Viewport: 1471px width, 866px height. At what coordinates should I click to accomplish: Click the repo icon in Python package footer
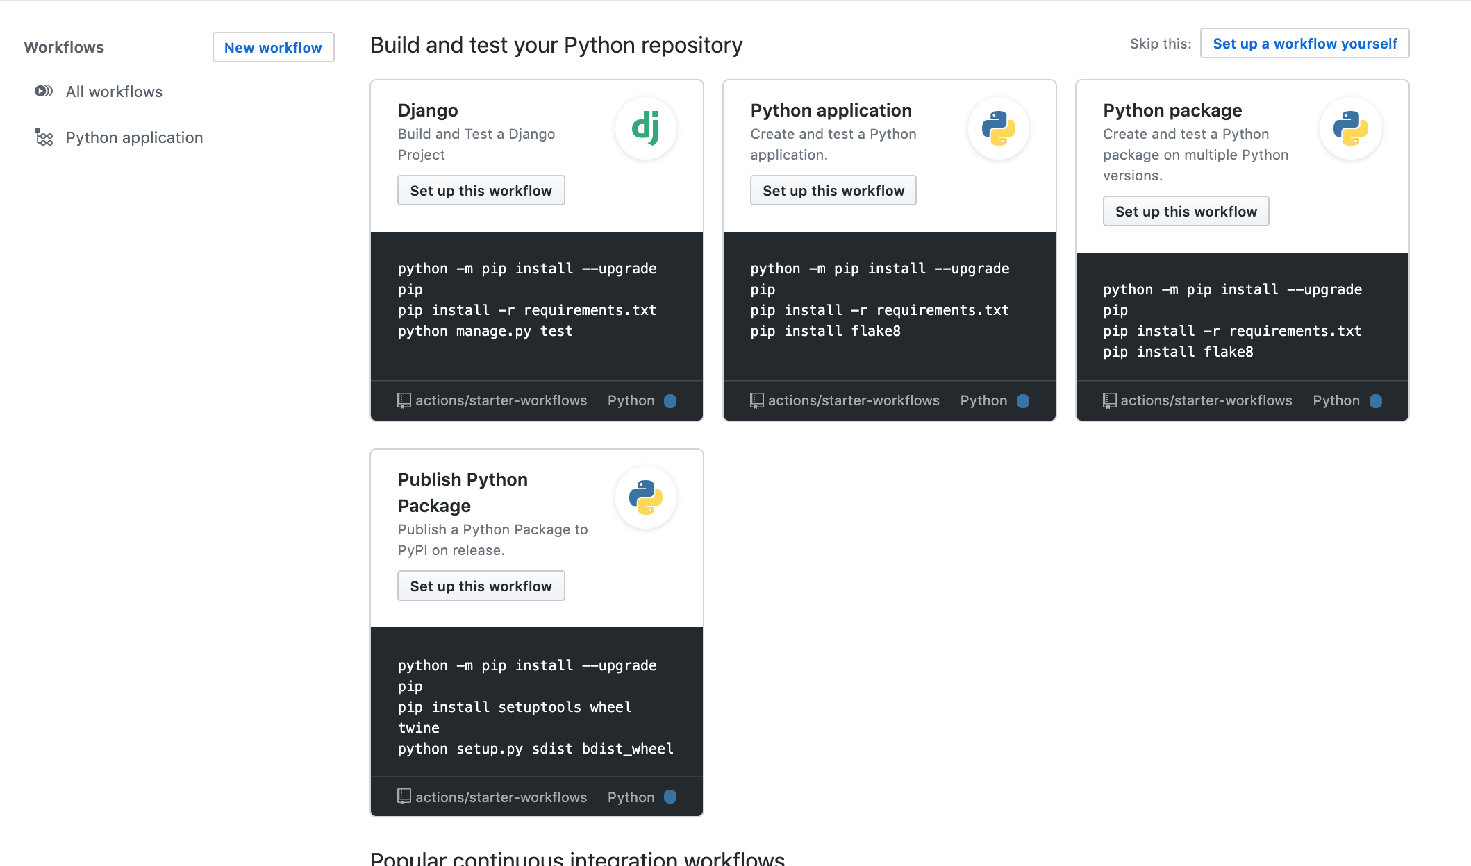point(1109,400)
